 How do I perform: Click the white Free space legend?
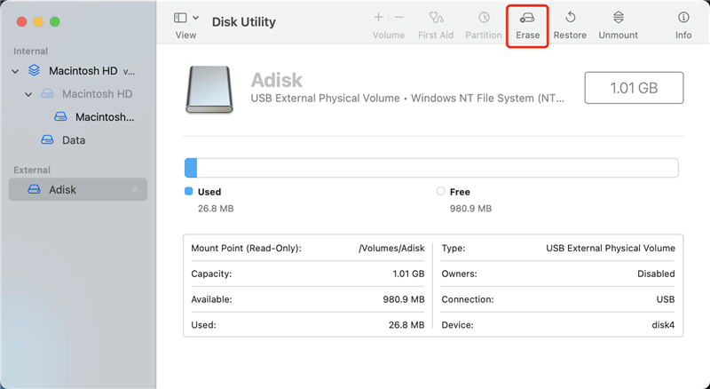click(x=441, y=191)
